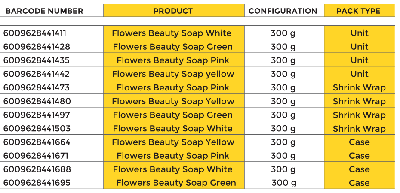Select the PACK TYPE column header
The image size is (400, 193).
tap(358, 11)
